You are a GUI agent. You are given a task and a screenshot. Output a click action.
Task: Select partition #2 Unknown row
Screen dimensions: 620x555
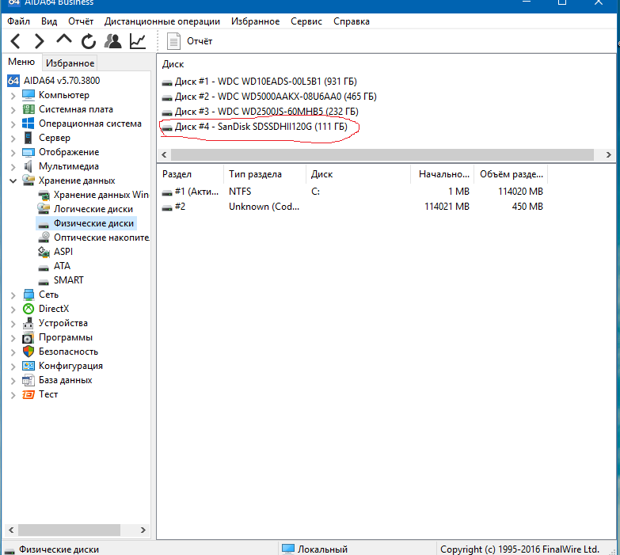coord(352,207)
